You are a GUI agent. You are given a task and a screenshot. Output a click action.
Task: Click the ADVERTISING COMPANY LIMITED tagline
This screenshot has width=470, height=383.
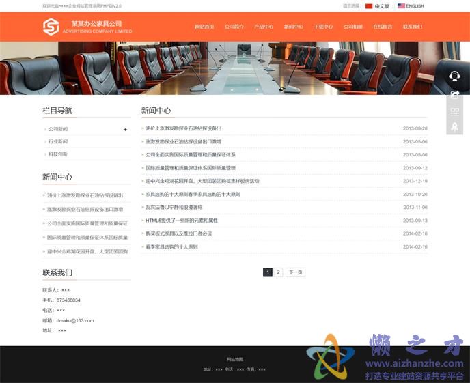[98, 31]
